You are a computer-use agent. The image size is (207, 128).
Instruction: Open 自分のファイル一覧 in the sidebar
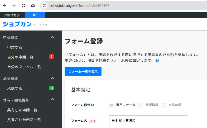point(24,67)
